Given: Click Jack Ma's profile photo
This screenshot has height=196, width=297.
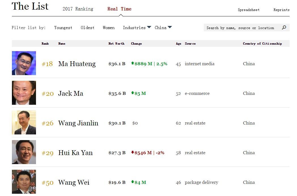Looking at the screenshot, I should point(24,93).
